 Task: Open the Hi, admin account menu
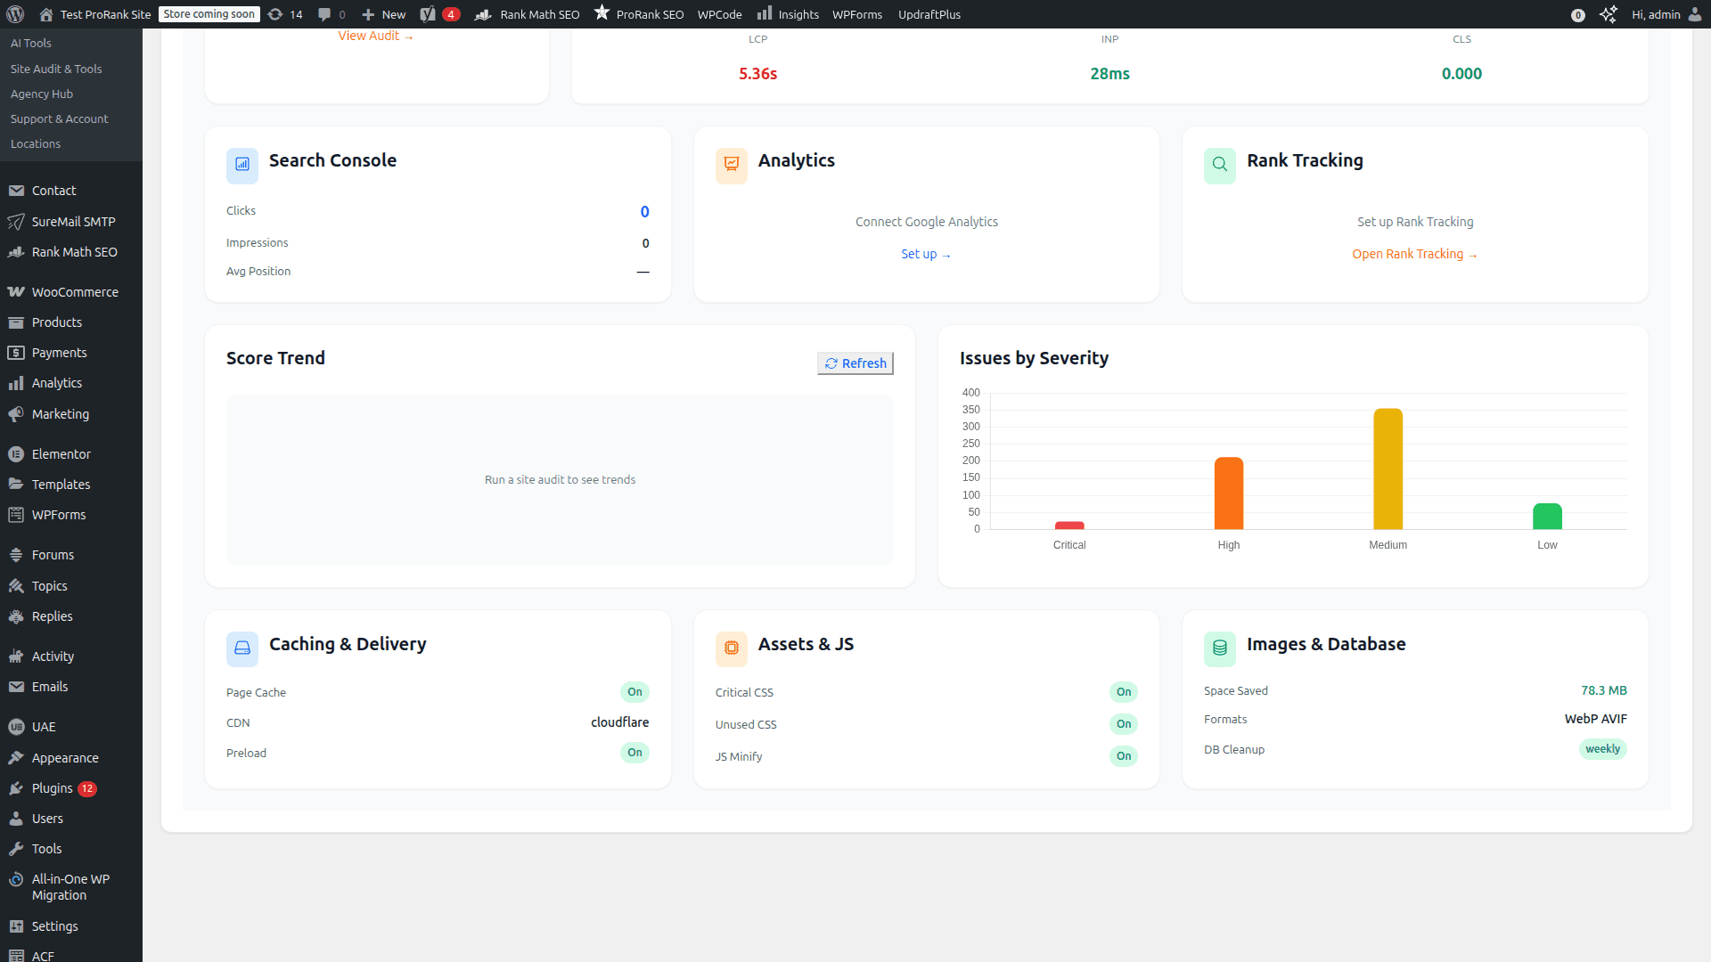point(1658,14)
